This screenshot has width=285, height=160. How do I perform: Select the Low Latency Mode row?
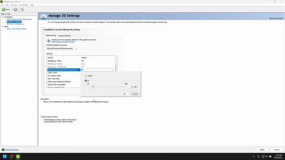64,76
